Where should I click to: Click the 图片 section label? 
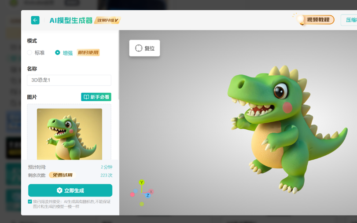[x=32, y=97]
